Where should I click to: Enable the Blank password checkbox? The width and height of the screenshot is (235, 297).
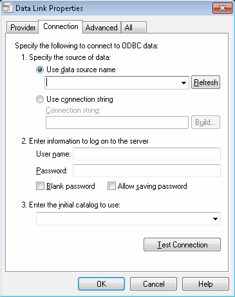40,186
